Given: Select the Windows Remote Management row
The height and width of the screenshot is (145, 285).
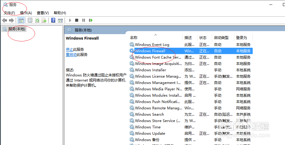Looking at the screenshot, I should coord(191,108).
